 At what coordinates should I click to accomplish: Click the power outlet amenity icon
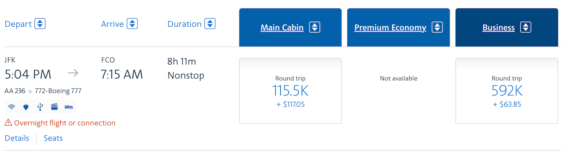coord(26,107)
